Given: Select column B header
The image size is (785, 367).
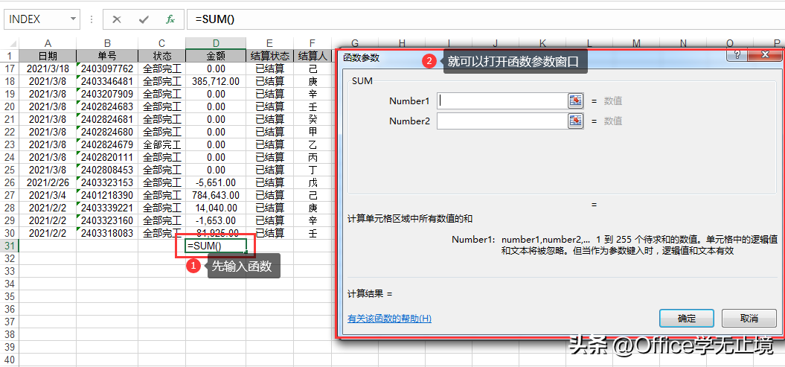Looking at the screenshot, I should click(107, 44).
